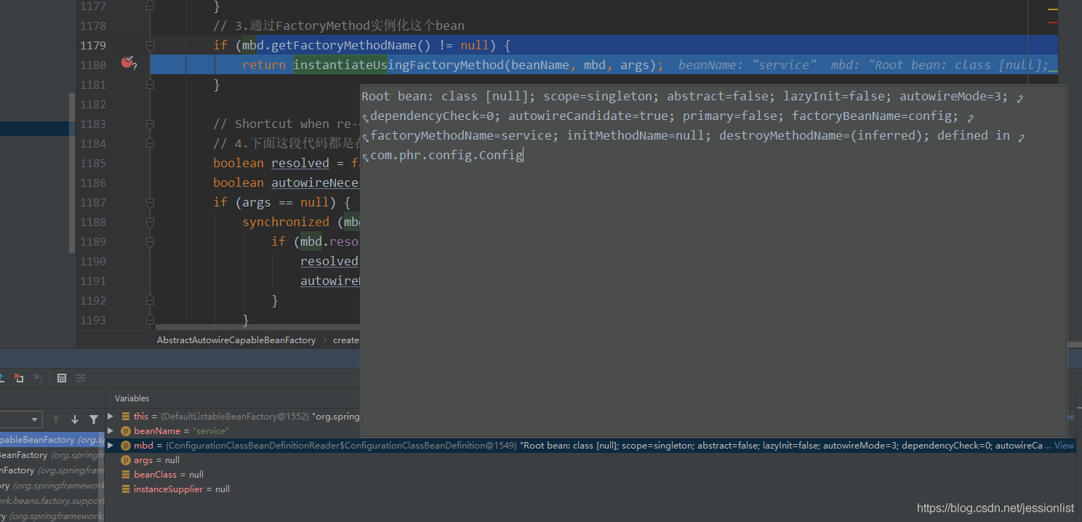Click the editor horizontal scrollbar

pyautogui.click(x=257, y=327)
